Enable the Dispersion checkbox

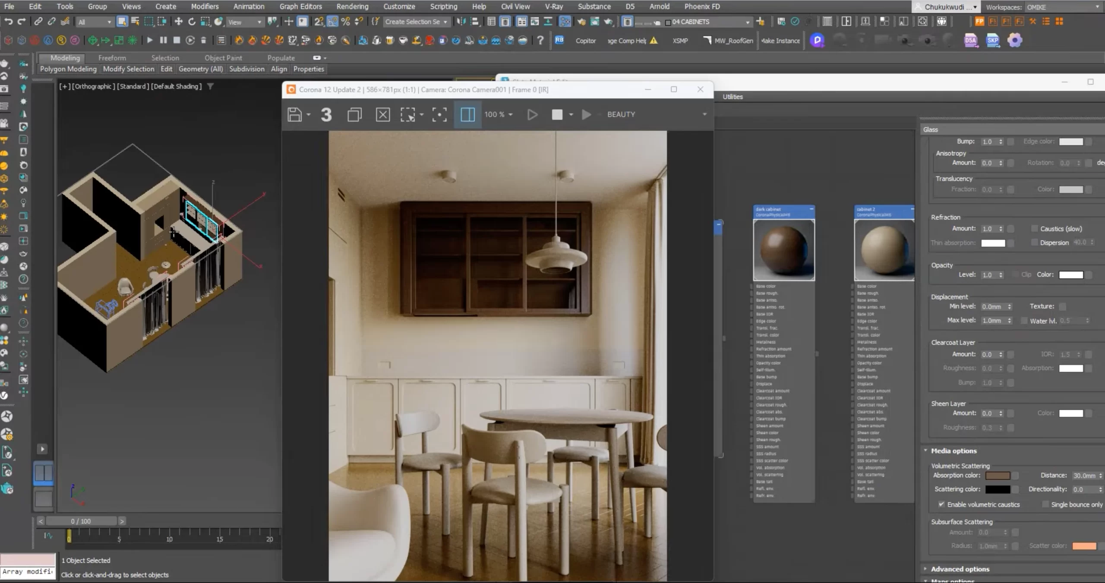pos(1034,242)
